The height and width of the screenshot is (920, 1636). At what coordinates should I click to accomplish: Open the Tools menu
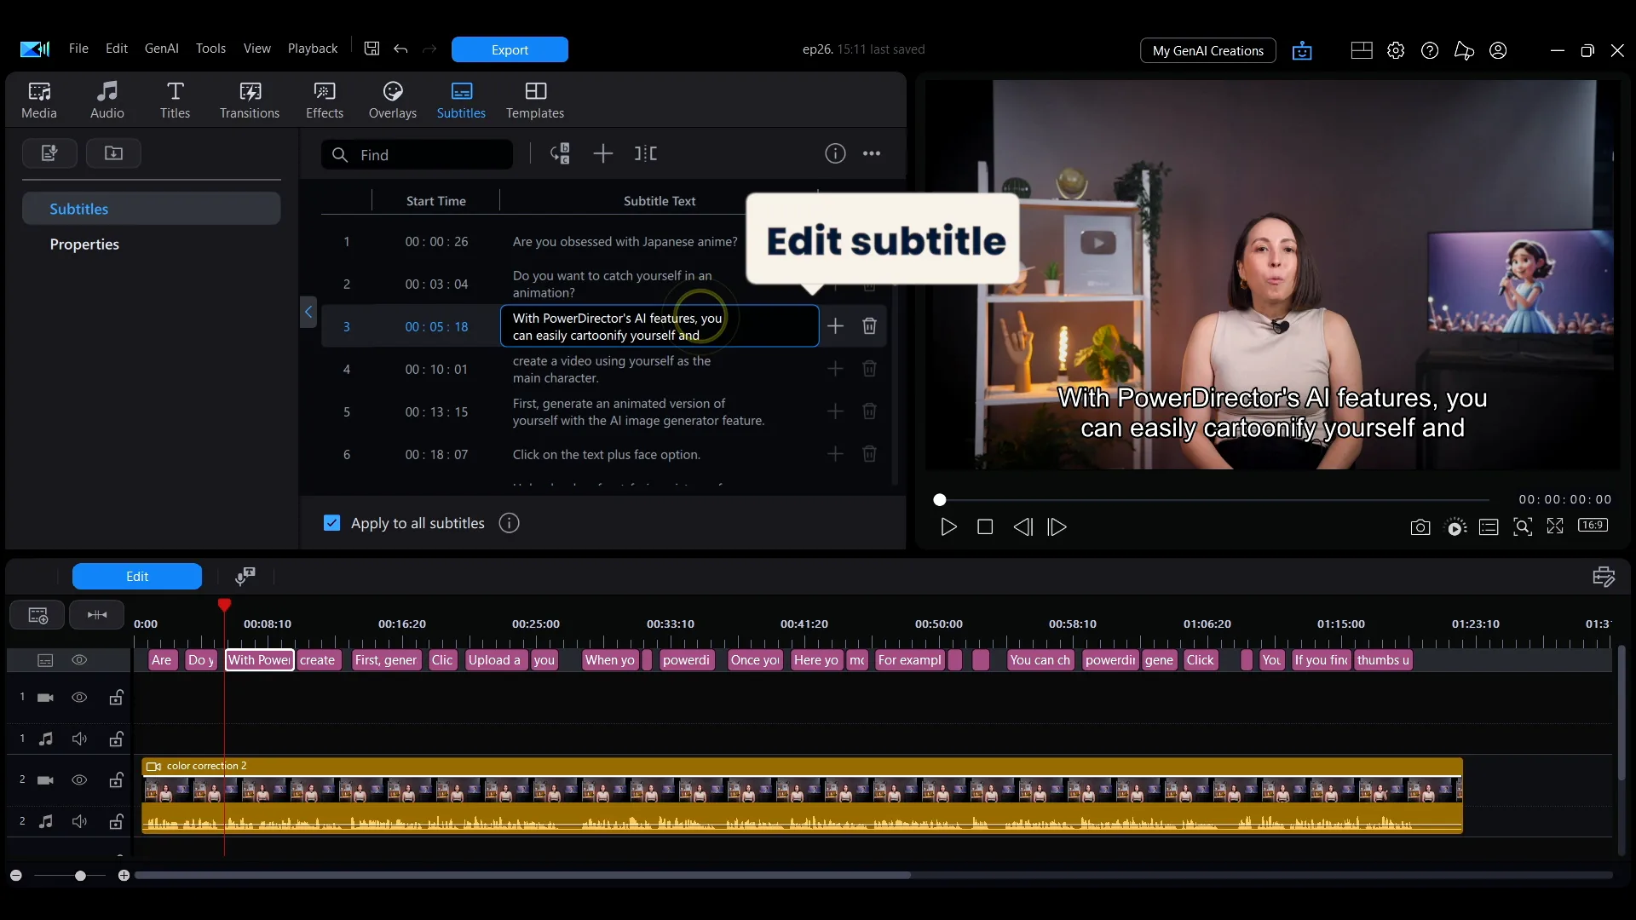(x=210, y=49)
